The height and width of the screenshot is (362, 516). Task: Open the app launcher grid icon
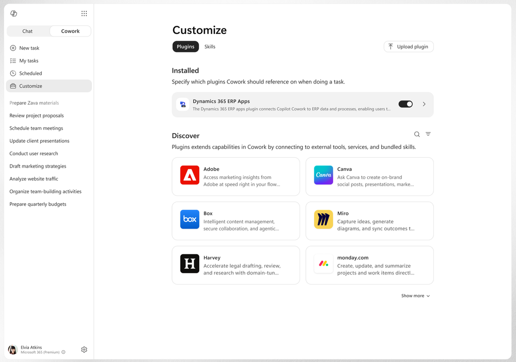84,13
